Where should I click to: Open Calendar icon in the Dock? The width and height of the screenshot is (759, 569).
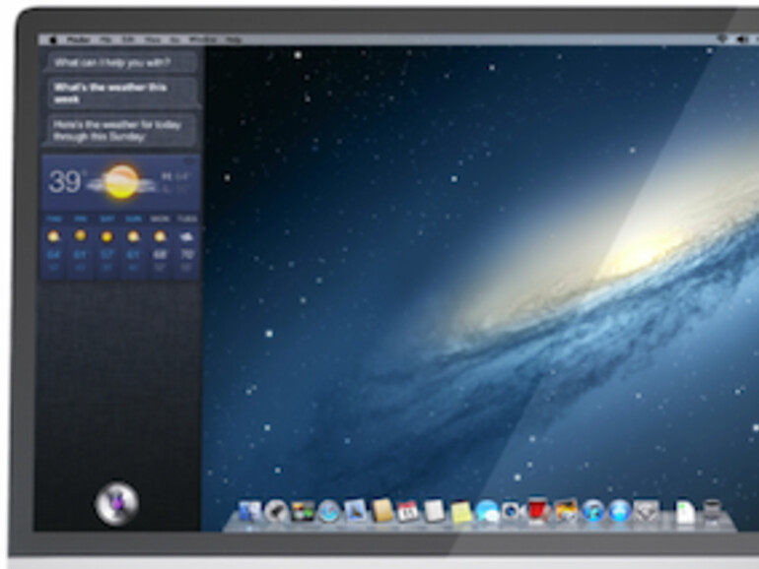click(408, 512)
